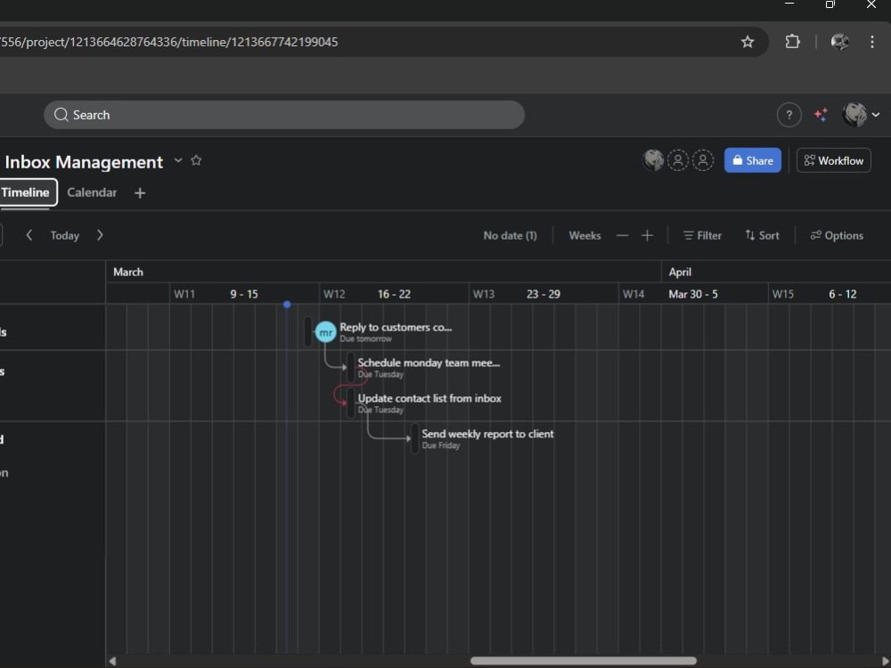Open the help question mark icon
This screenshot has width=891, height=668.
pyautogui.click(x=789, y=115)
